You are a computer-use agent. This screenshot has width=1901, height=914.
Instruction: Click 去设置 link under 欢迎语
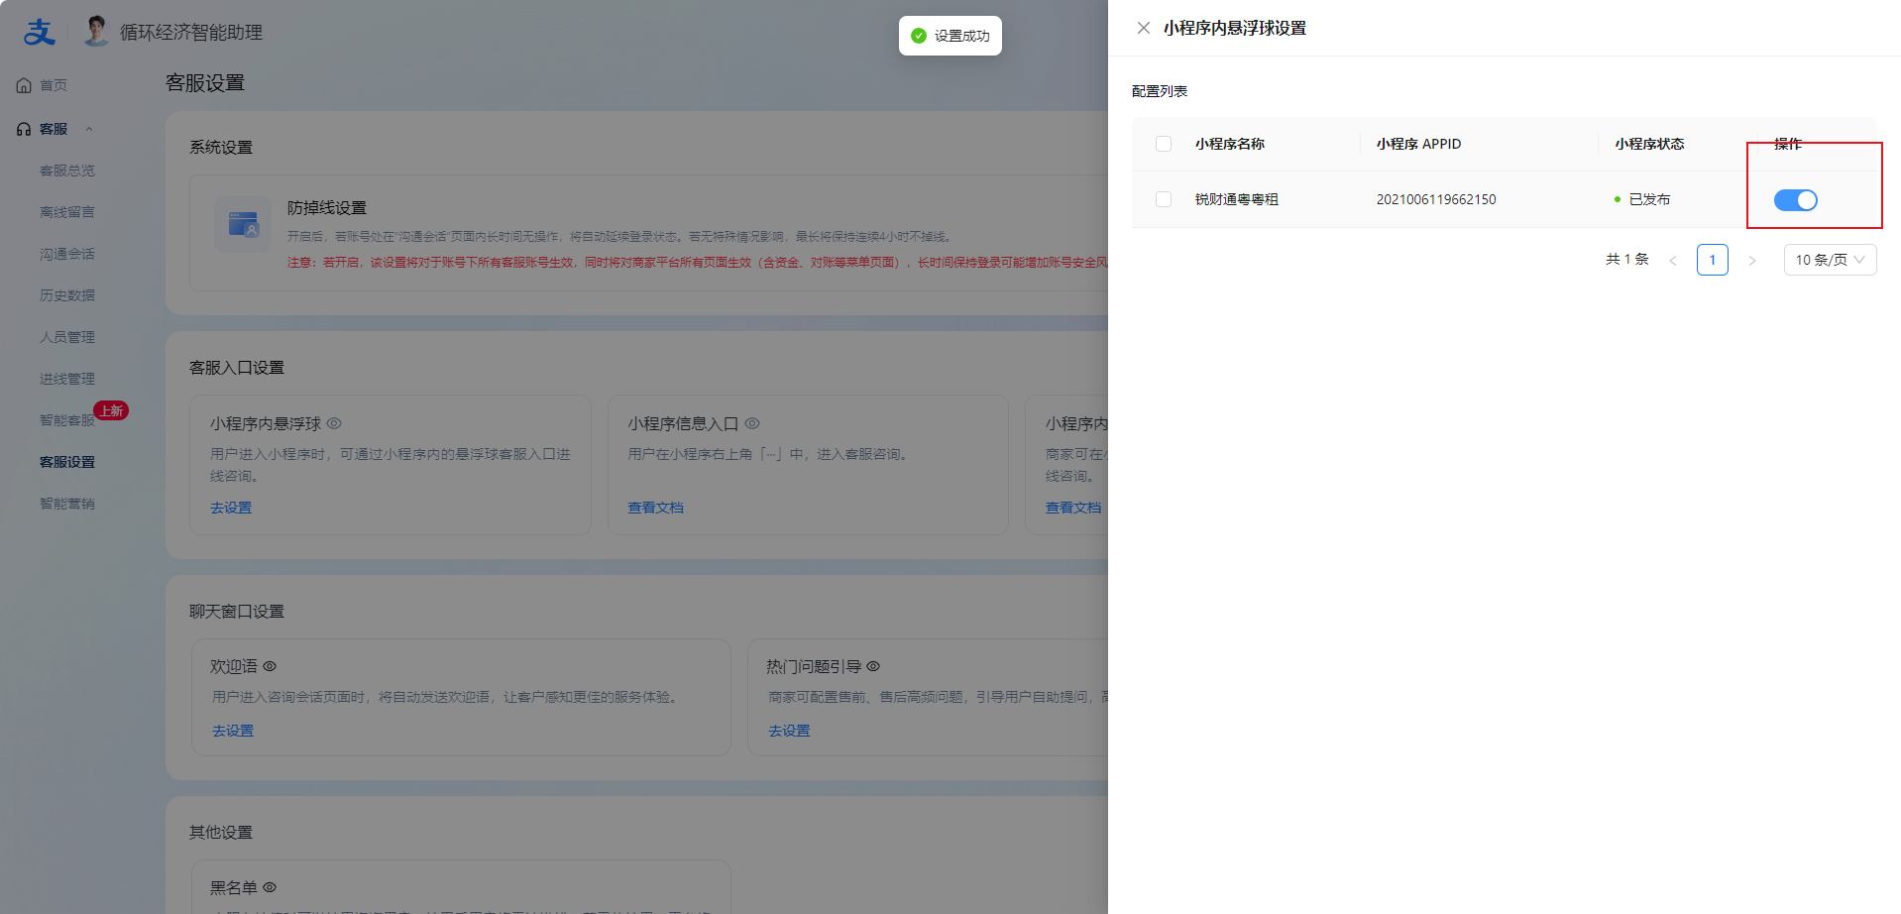click(233, 731)
